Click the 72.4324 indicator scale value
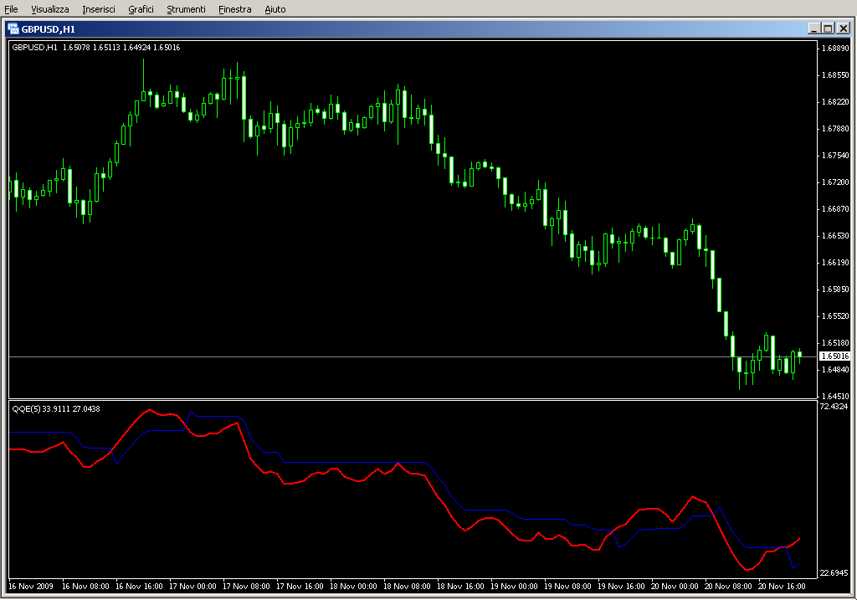 [x=835, y=407]
